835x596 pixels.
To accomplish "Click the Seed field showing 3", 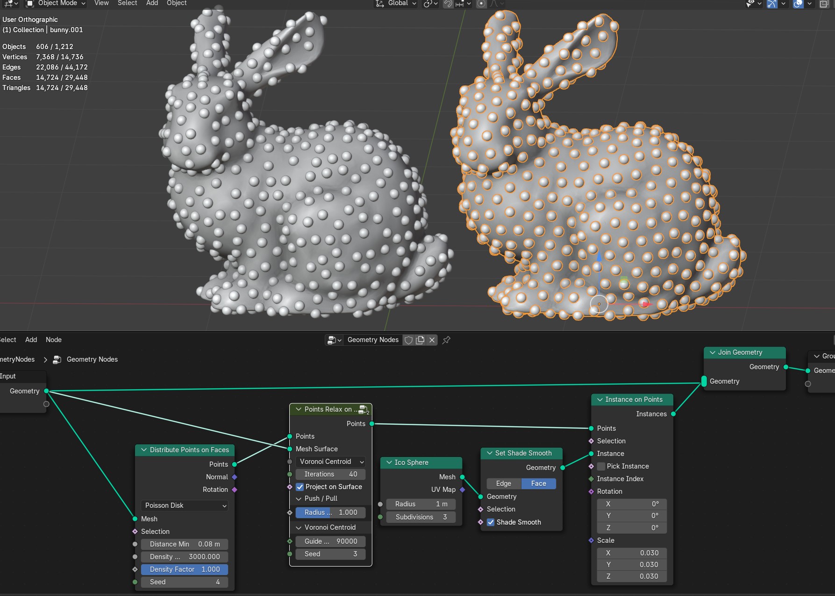I will (x=331, y=554).
